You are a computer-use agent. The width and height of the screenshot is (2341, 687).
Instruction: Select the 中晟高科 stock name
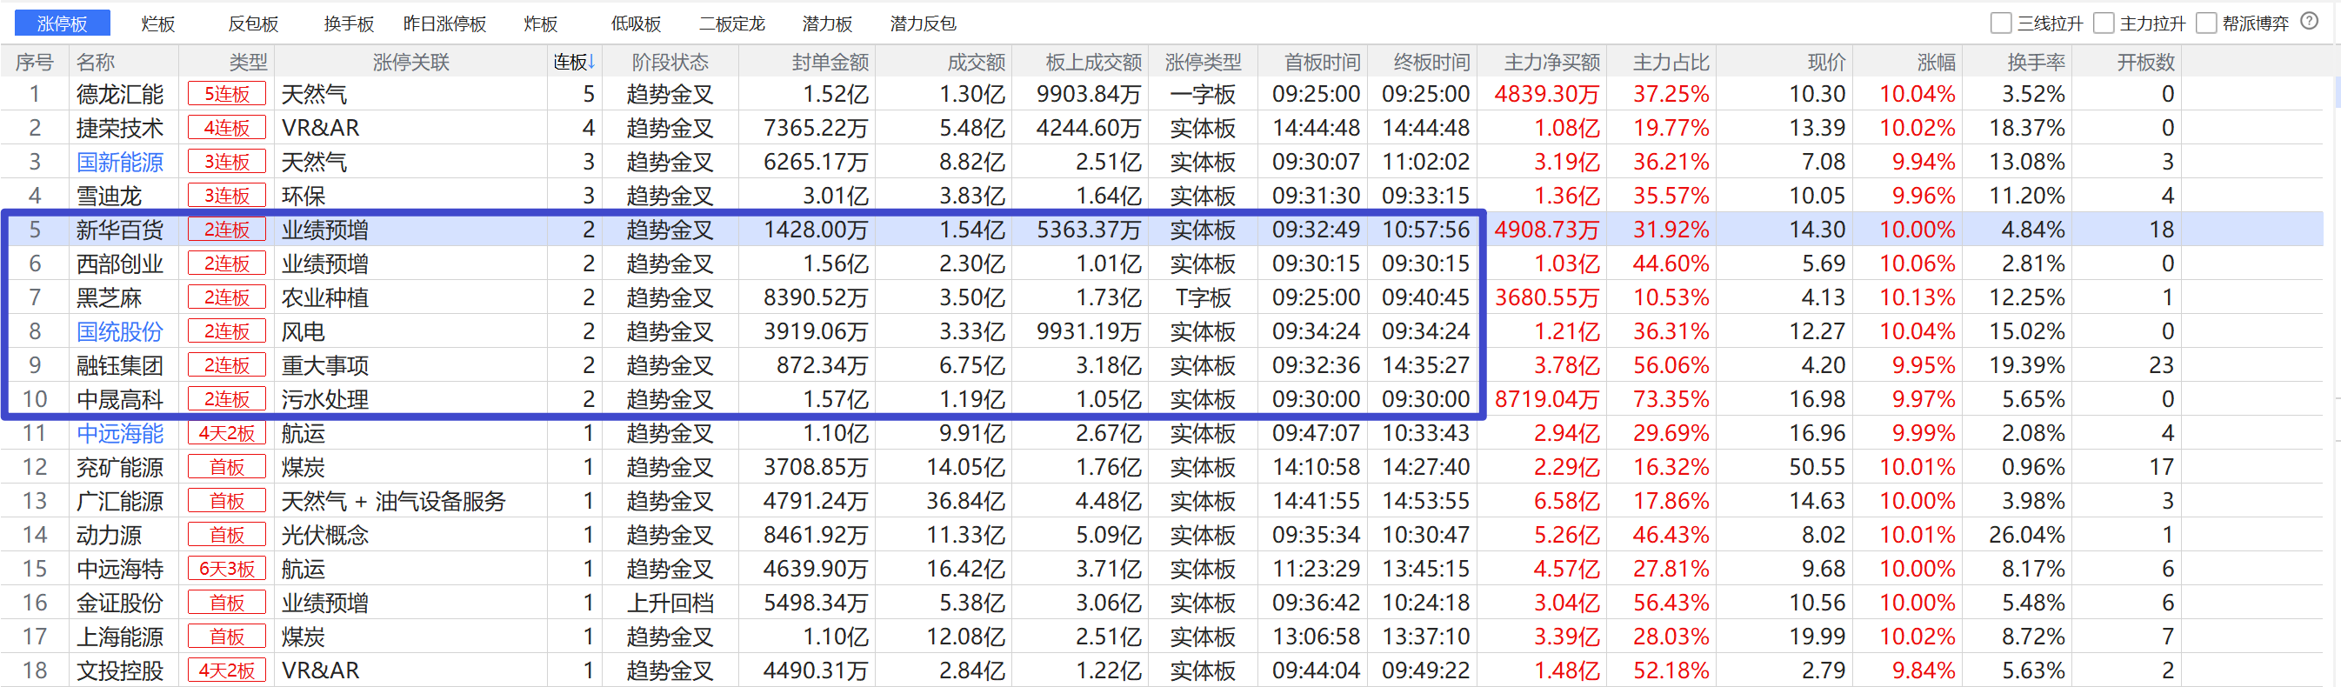pyautogui.click(x=120, y=400)
